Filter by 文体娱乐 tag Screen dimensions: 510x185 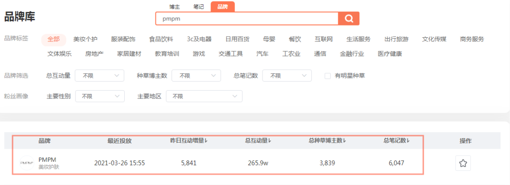tap(59, 54)
